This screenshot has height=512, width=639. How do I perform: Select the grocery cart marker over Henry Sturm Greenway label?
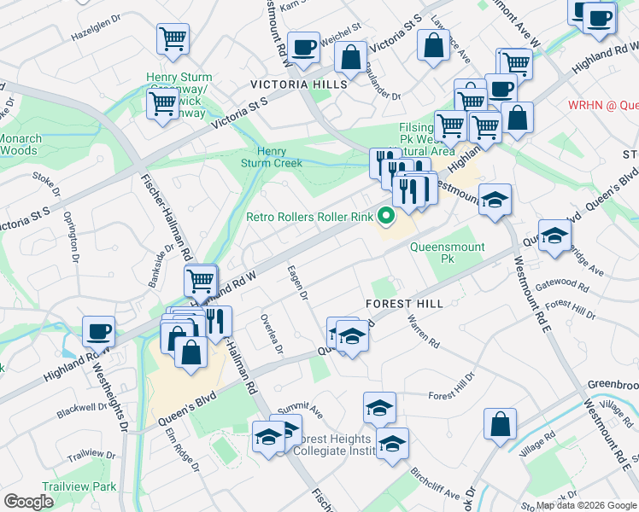pyautogui.click(x=162, y=104)
